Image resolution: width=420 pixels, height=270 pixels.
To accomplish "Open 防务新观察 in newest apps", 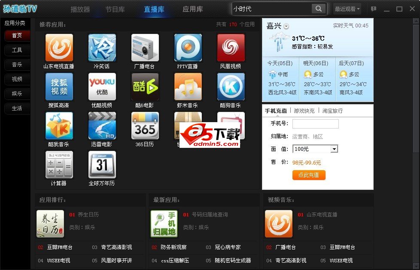I will tap(173, 247).
